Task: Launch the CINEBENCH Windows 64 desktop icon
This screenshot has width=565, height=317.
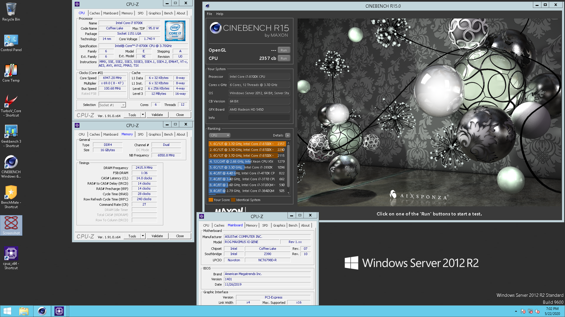Action: coord(11,167)
